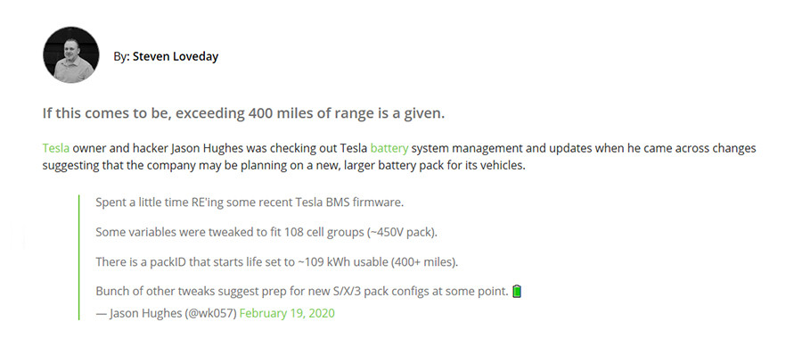Image resolution: width=802 pixels, height=355 pixels.
Task: Click the '(~450V pack)' text
Action: 402,232
